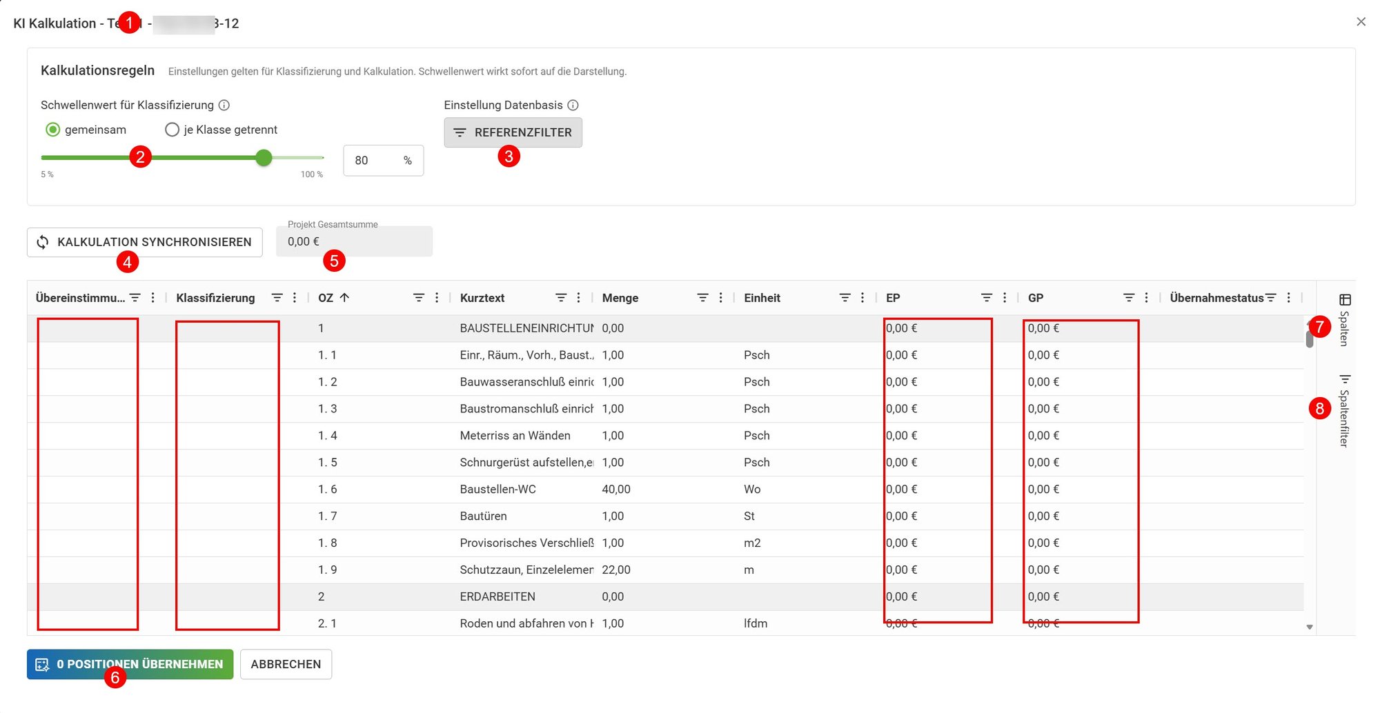Select the gemeinsam radio option
The width and height of the screenshot is (1380, 713).
tap(53, 130)
